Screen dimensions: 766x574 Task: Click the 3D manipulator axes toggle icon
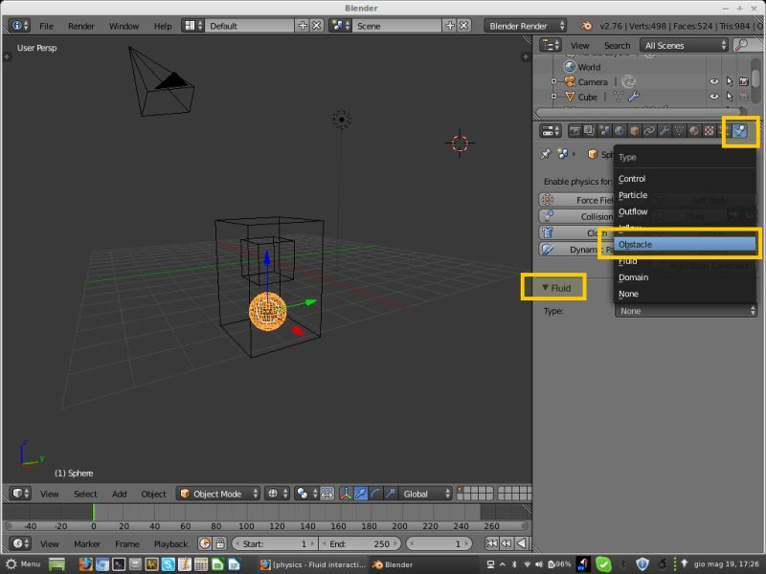pyautogui.click(x=346, y=494)
